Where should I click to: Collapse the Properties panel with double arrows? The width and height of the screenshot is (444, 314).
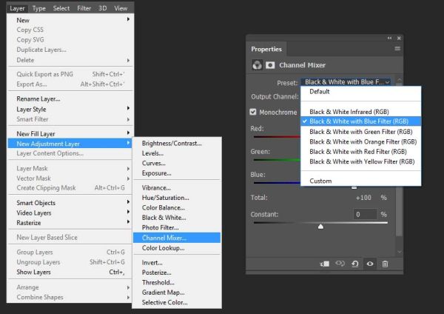[390, 38]
